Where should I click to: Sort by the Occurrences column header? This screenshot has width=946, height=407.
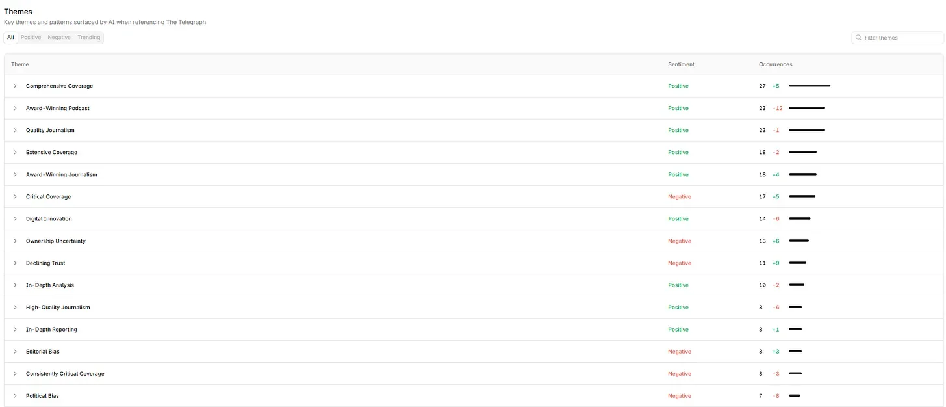pos(775,64)
